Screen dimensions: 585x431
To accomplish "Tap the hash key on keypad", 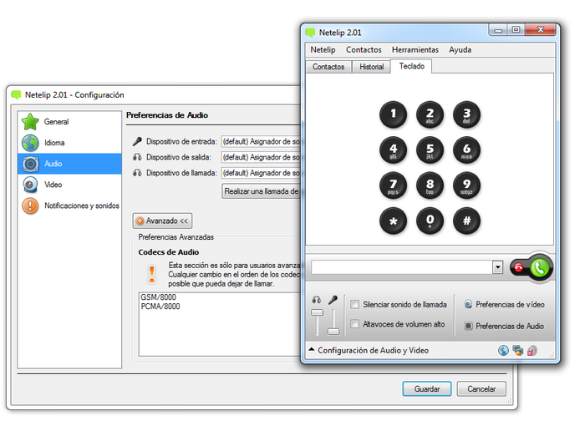I will (x=466, y=221).
